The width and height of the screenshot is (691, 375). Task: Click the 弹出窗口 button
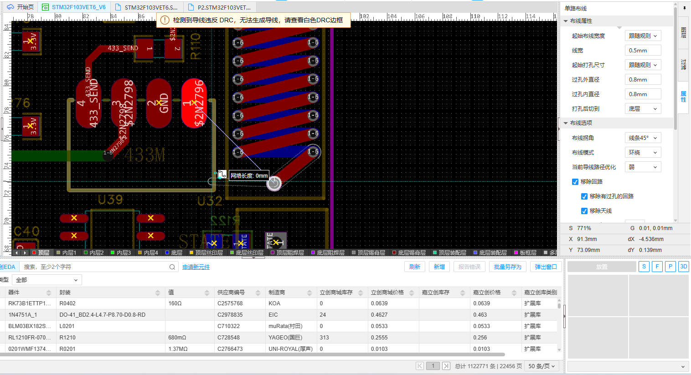(546, 267)
